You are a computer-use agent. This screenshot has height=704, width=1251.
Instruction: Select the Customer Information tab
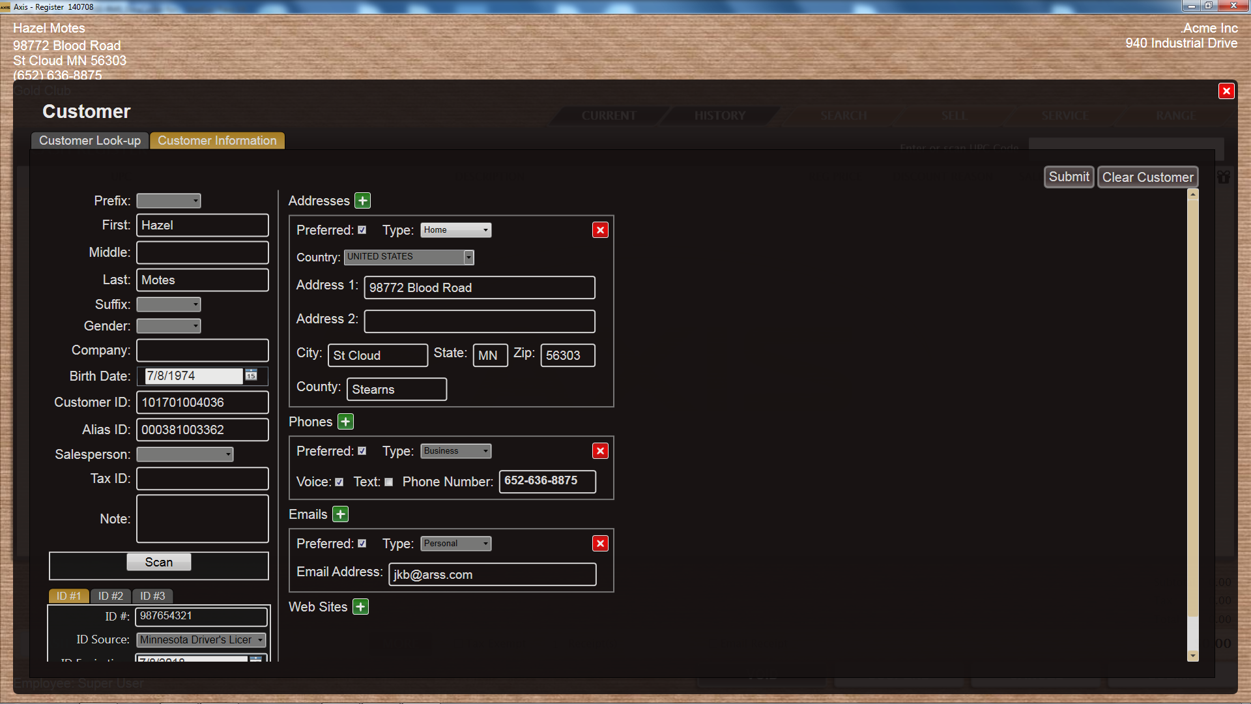(217, 141)
